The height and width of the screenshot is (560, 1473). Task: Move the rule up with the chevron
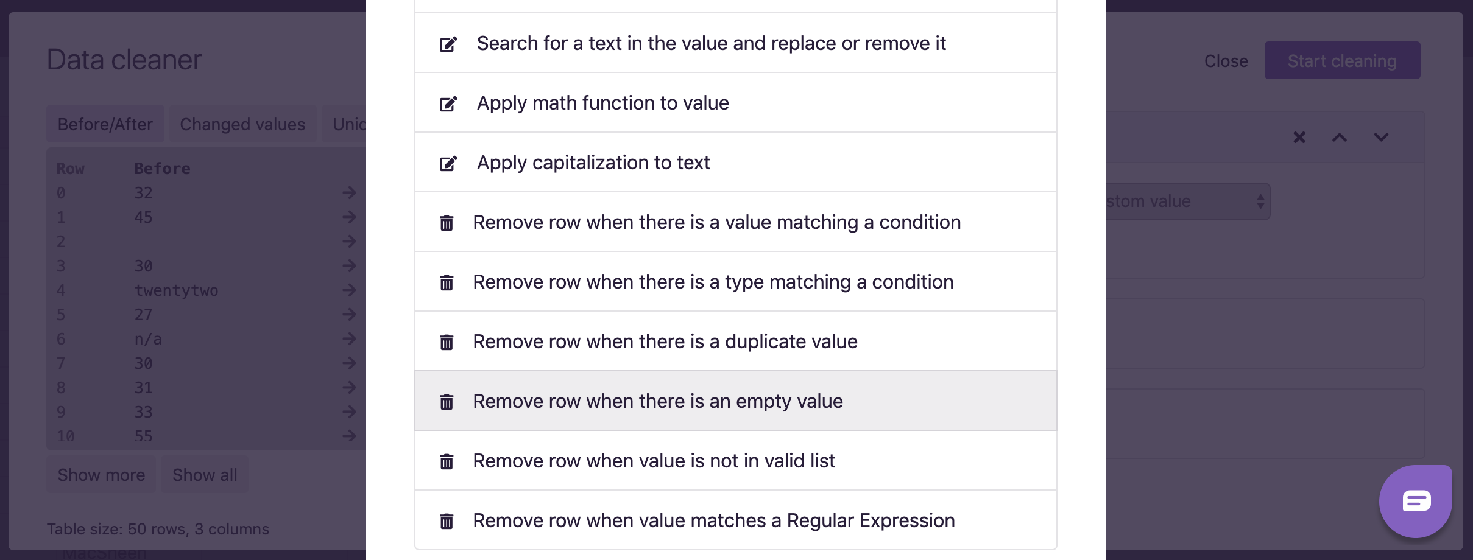[1340, 138]
